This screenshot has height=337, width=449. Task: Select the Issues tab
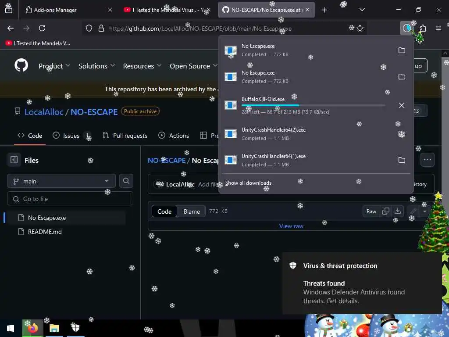pyautogui.click(x=71, y=136)
